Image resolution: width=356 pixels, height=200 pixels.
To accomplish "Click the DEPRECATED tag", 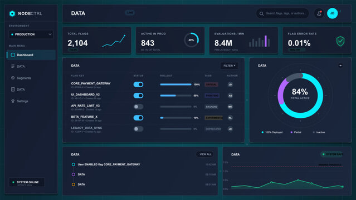I will point(213,129).
